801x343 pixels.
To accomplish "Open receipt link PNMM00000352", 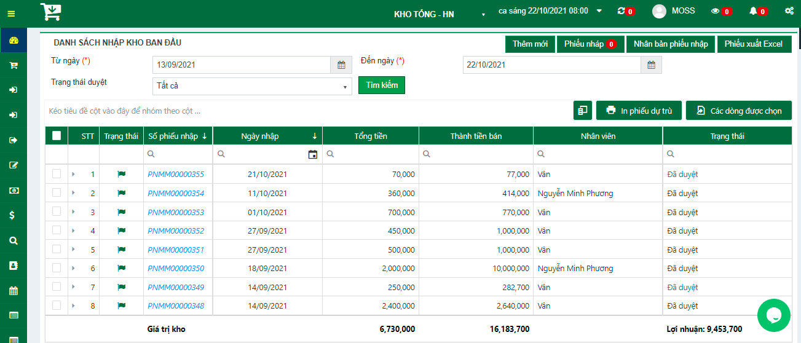I will click(x=176, y=231).
